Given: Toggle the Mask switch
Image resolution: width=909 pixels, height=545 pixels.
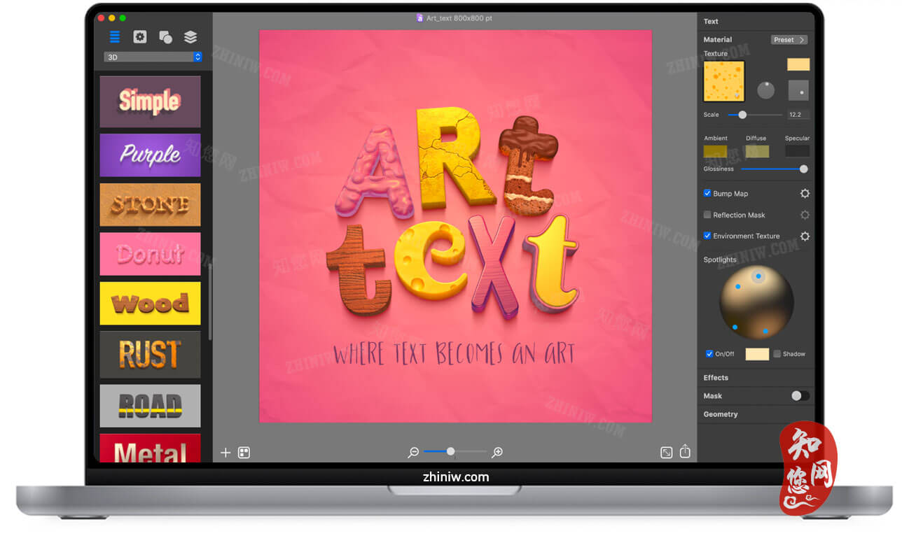Looking at the screenshot, I should coord(800,396).
